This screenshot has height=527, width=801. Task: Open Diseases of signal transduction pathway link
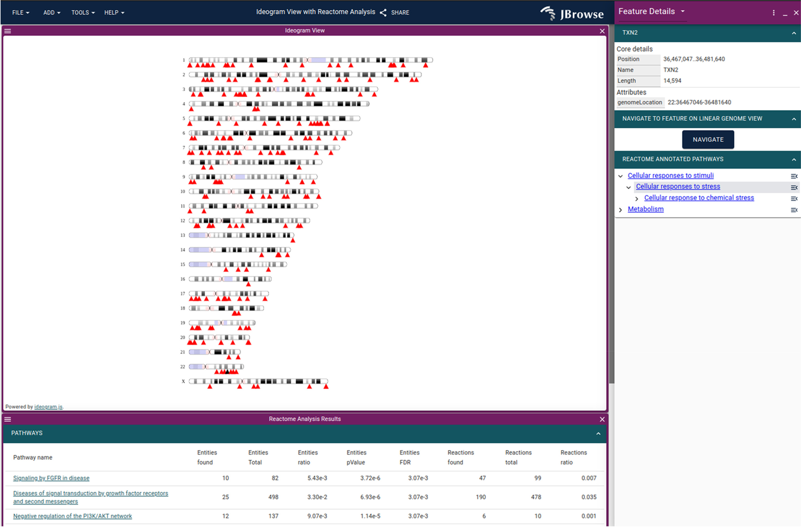(91, 498)
